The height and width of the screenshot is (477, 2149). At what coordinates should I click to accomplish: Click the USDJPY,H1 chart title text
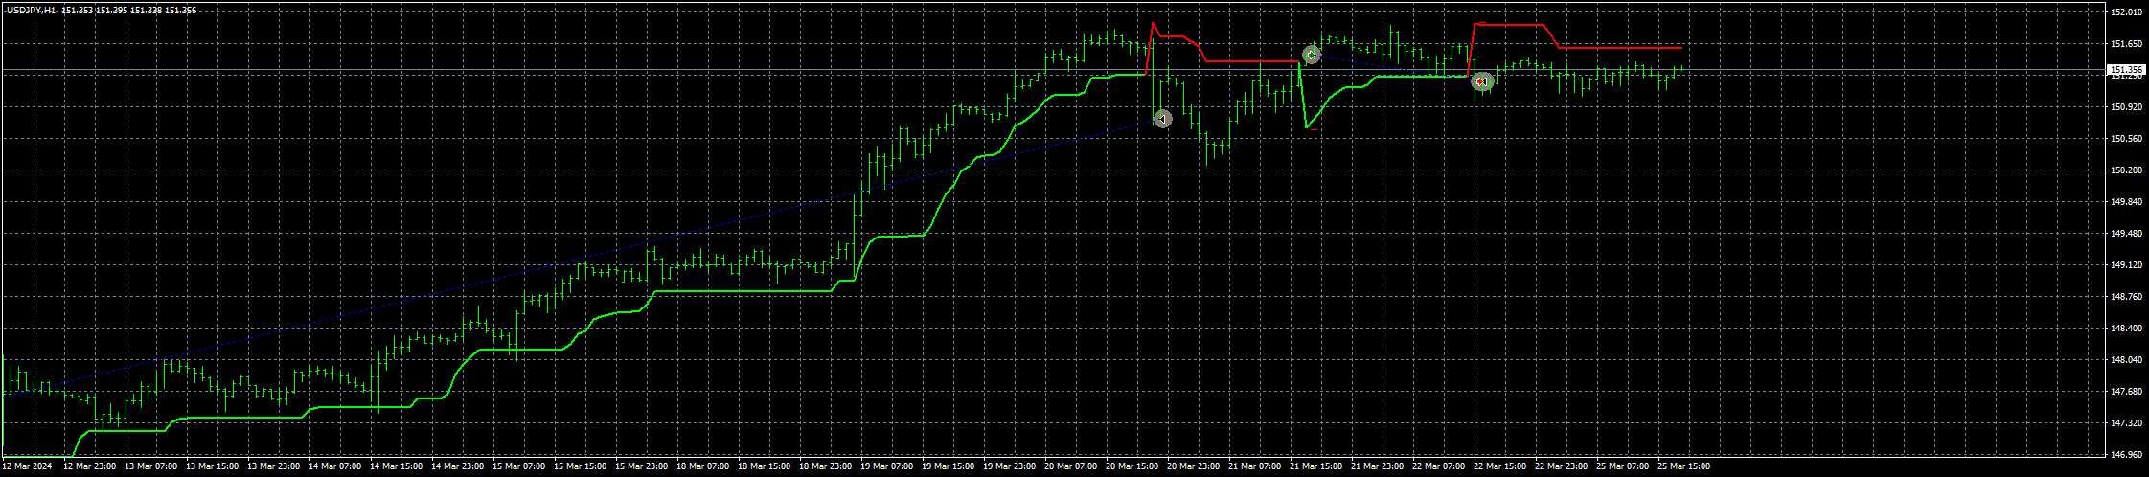31,10
